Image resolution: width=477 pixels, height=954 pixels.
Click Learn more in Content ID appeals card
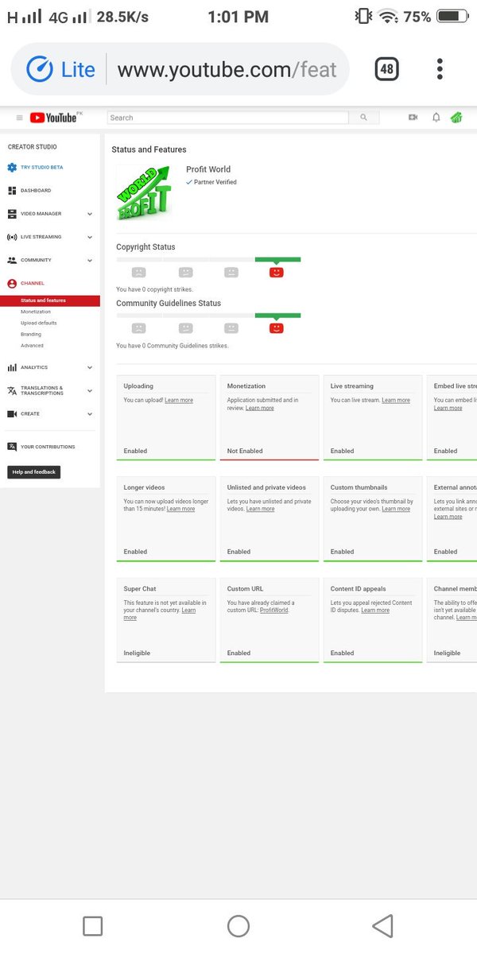pos(375,611)
